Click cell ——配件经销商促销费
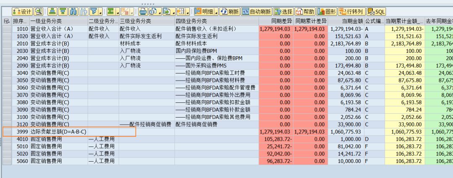Image resolution: width=453 pixels, height=178 pixels. (x=147, y=124)
